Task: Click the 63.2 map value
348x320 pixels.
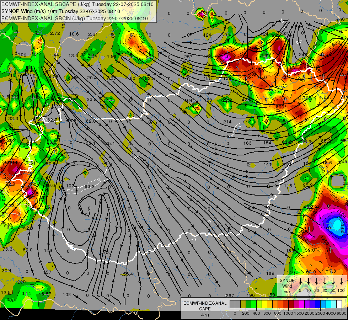Action: [90, 187]
